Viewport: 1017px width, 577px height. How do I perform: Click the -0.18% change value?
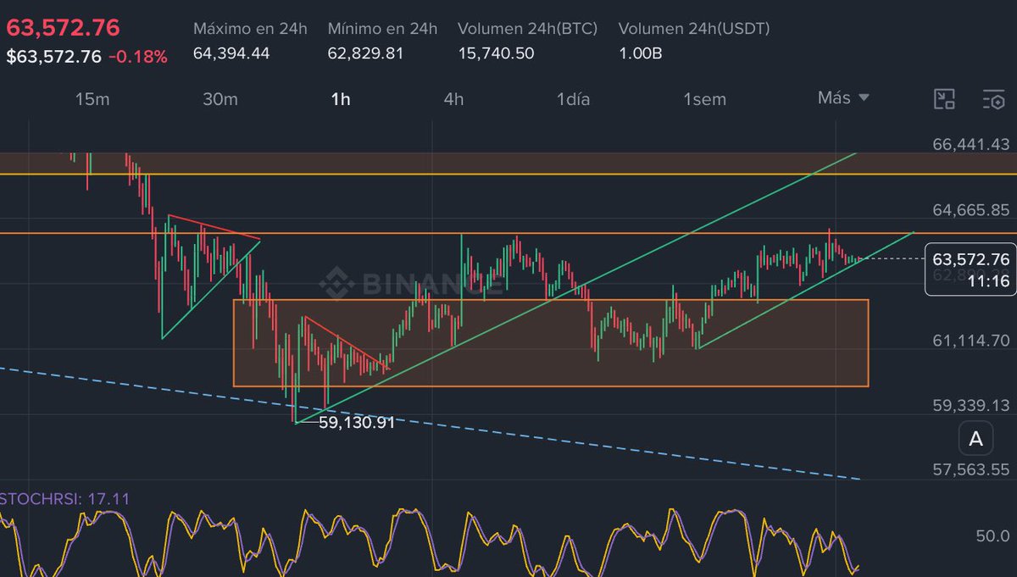pos(138,58)
